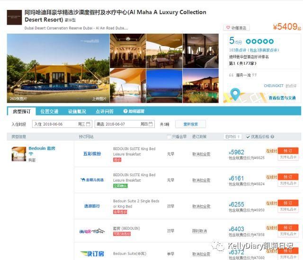
Task: Click the check-out date field 2018-06-07
Action: (125, 124)
